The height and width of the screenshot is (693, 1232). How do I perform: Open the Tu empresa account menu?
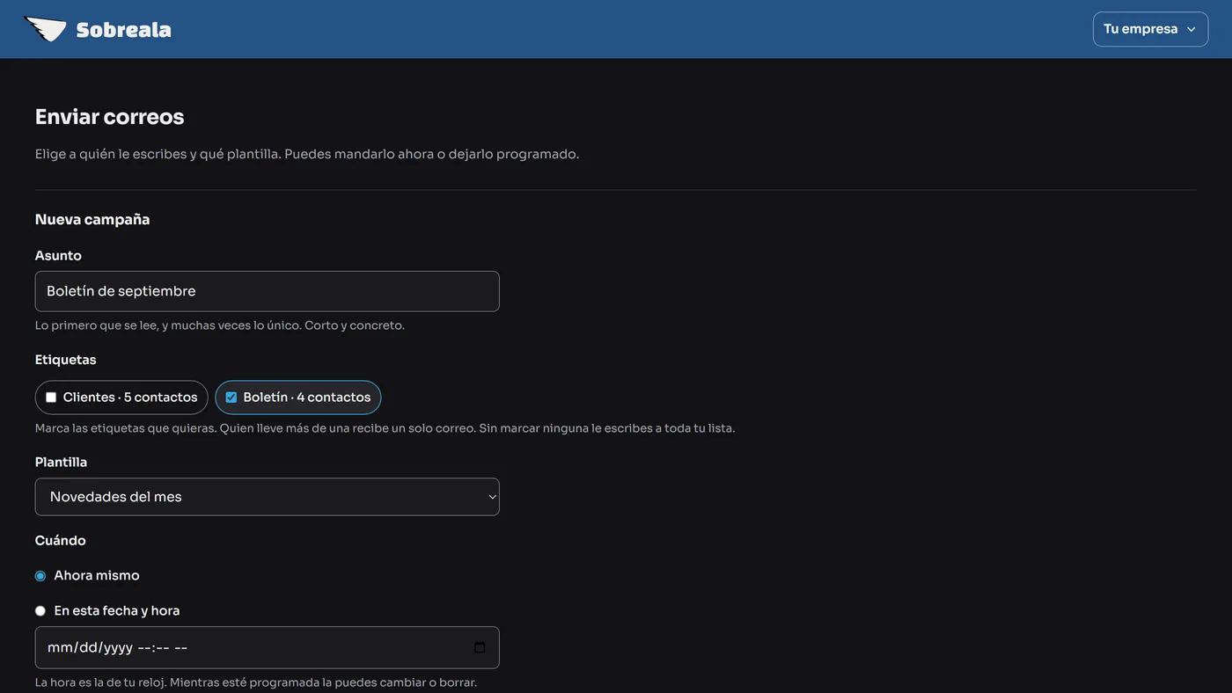click(x=1150, y=29)
